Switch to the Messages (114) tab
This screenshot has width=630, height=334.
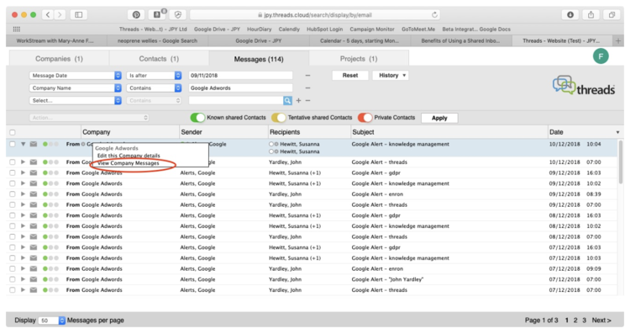259,59
